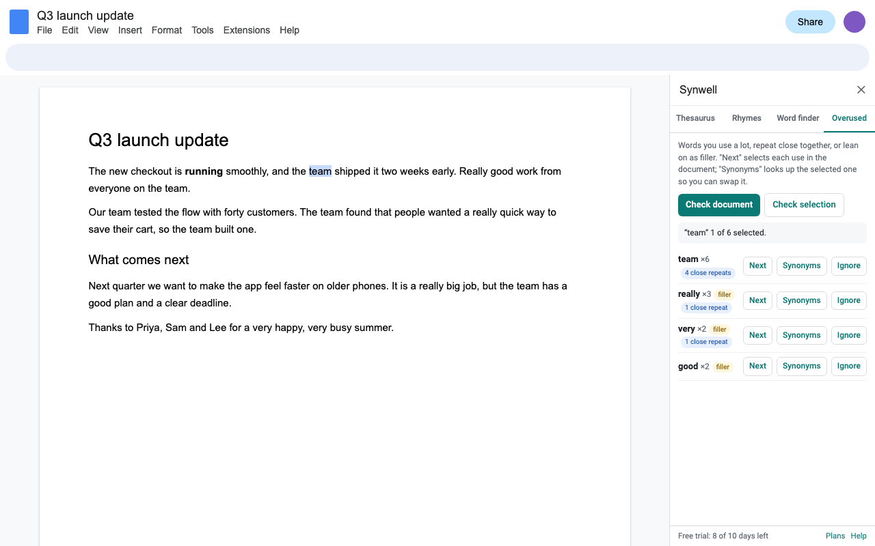Click the "What comes next" heading
The image size is (875, 546).
click(x=139, y=260)
